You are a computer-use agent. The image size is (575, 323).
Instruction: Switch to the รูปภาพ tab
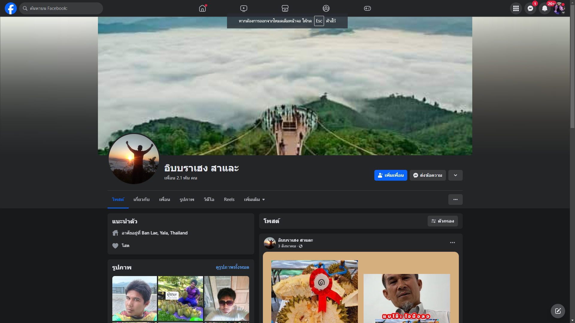coord(187,199)
